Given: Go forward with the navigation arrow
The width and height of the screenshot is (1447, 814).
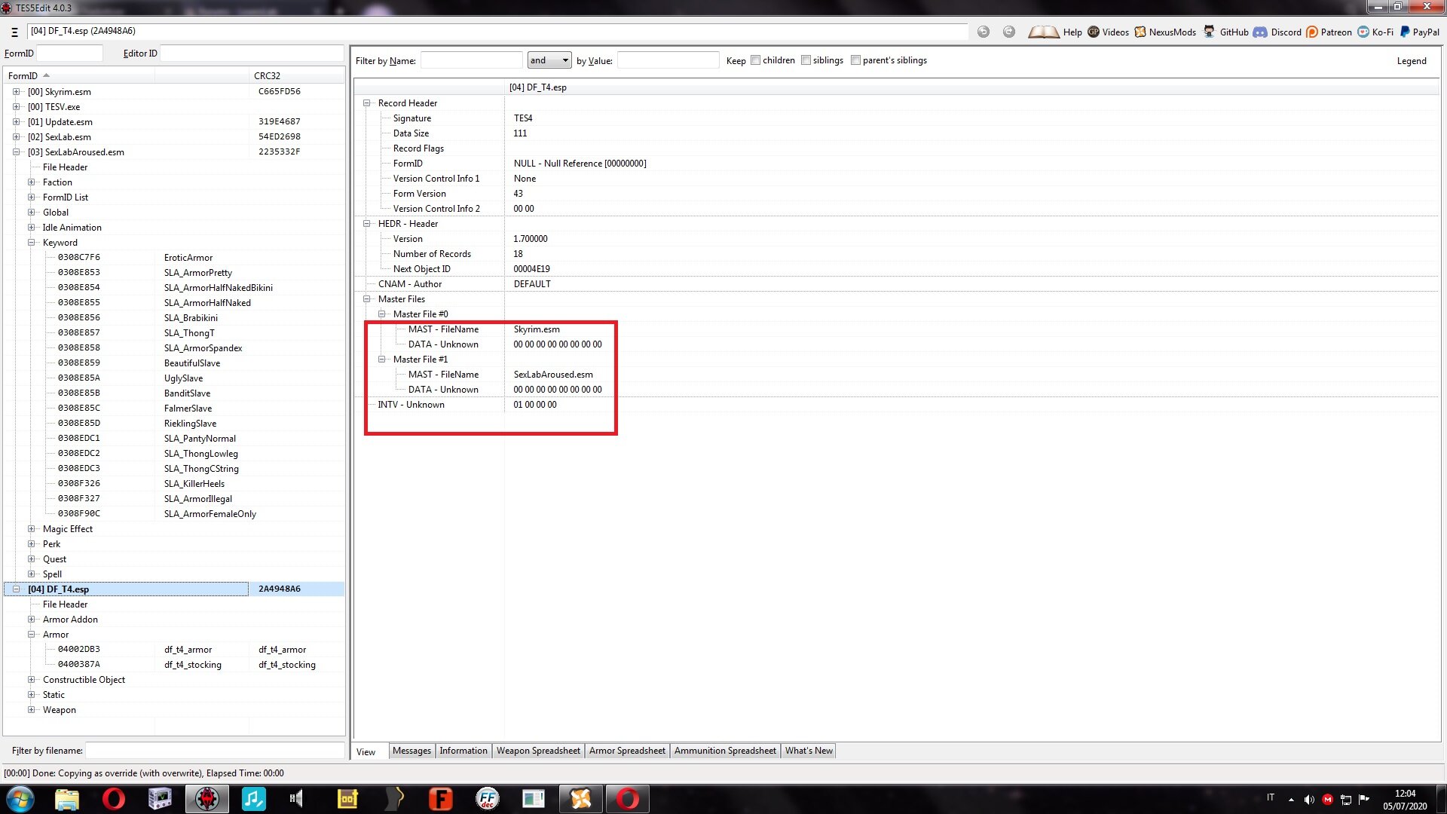Looking at the screenshot, I should pyautogui.click(x=1009, y=32).
